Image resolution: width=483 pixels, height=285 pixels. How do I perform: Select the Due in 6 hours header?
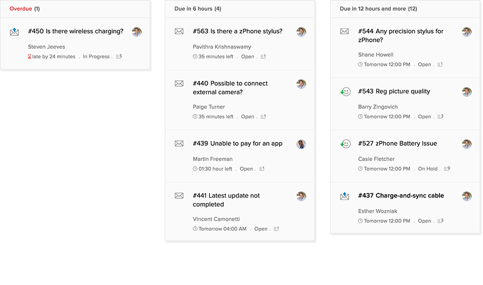[197, 9]
